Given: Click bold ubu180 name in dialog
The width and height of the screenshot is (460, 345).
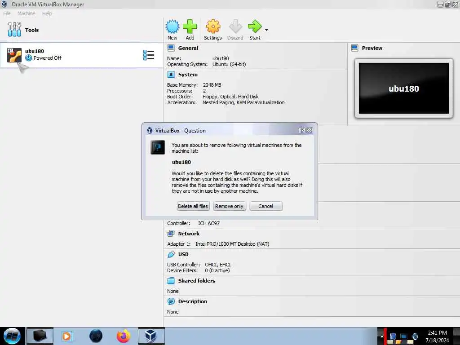Looking at the screenshot, I should (181, 162).
